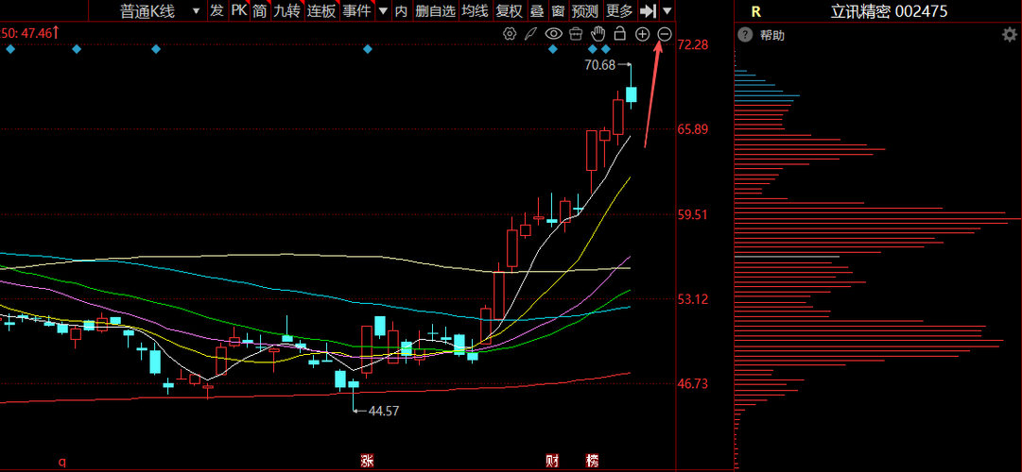The width and height of the screenshot is (1022, 472).
Task: Click the 72.28 price axis label
Action: pos(693,45)
